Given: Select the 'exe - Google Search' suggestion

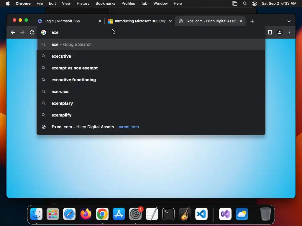Looking at the screenshot, I should 151,45.
